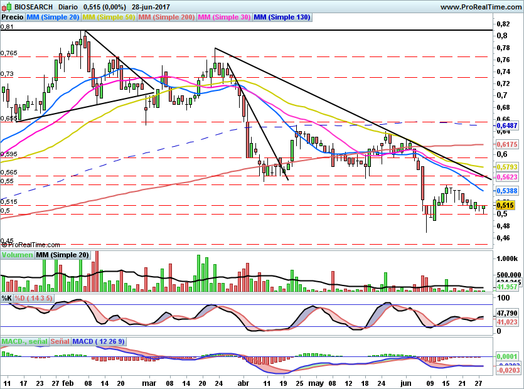Select the MM (Simple 200) indicator label
The image size is (524, 389).
coord(166,18)
